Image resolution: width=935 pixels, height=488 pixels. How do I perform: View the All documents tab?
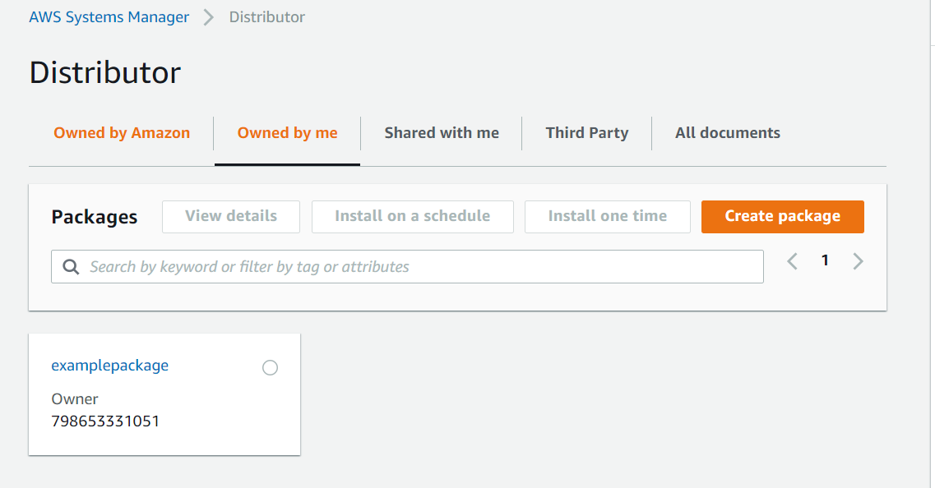pyautogui.click(x=727, y=132)
